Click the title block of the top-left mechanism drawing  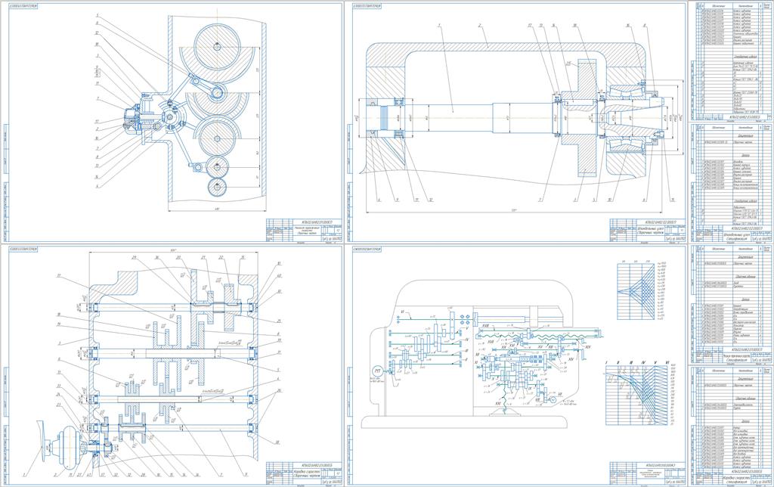[304, 230]
